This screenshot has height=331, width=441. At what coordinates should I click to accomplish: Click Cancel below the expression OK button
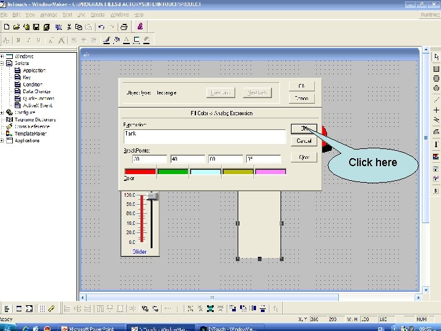[x=304, y=141]
